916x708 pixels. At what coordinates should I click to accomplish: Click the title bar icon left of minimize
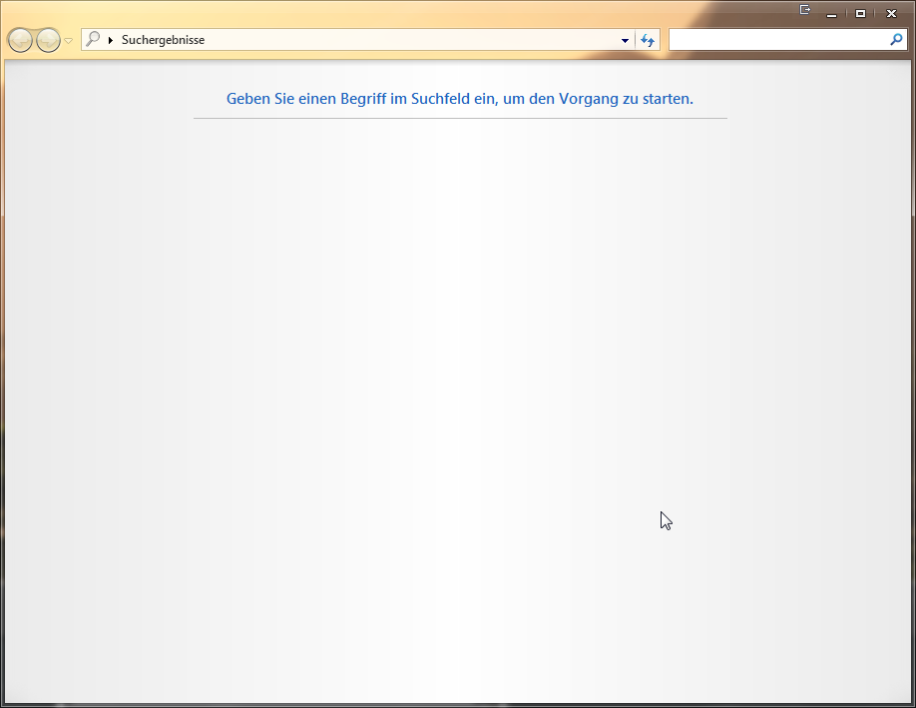(805, 10)
